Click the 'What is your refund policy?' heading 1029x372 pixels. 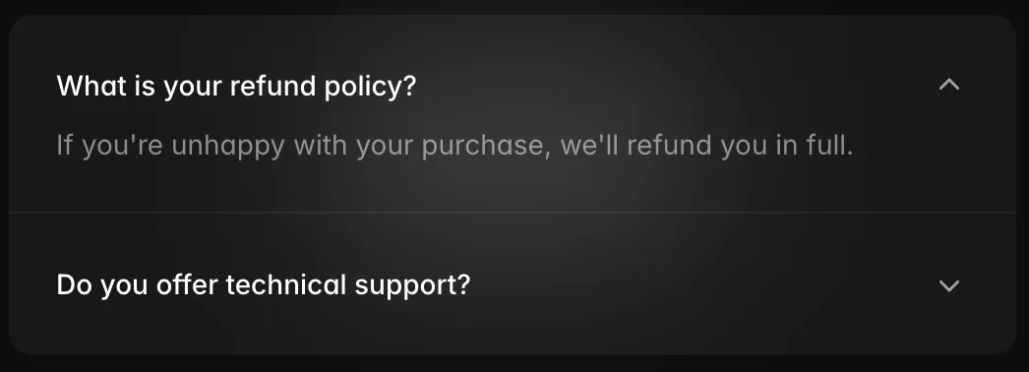(x=236, y=86)
